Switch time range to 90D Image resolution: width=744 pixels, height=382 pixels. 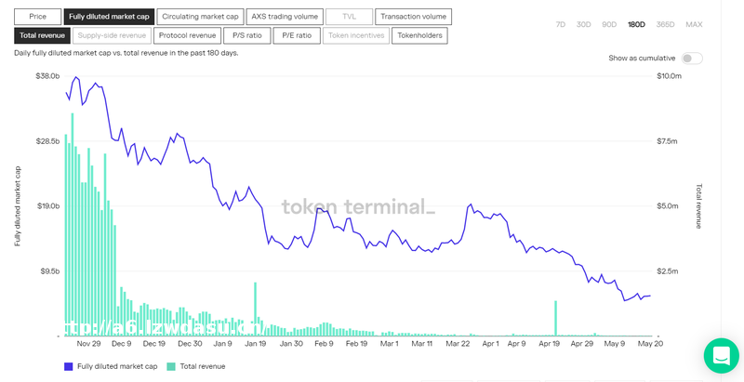click(609, 24)
